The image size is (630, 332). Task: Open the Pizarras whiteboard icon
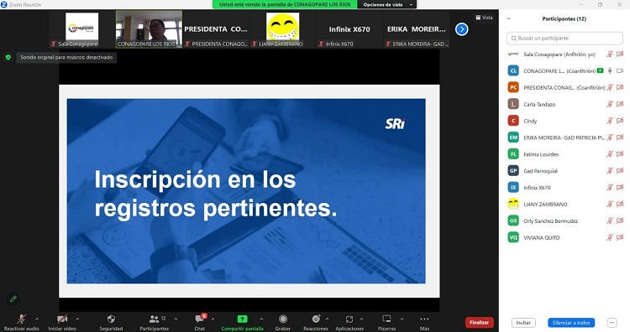point(386,319)
